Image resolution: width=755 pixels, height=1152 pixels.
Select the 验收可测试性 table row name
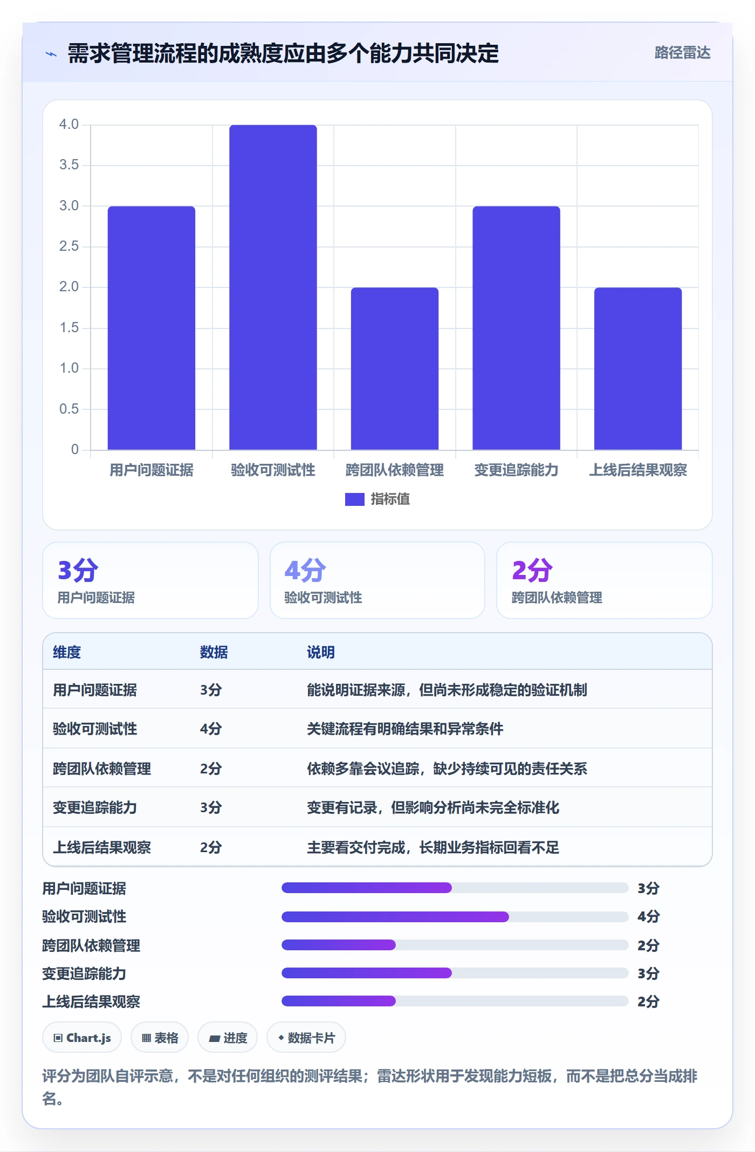(x=95, y=729)
